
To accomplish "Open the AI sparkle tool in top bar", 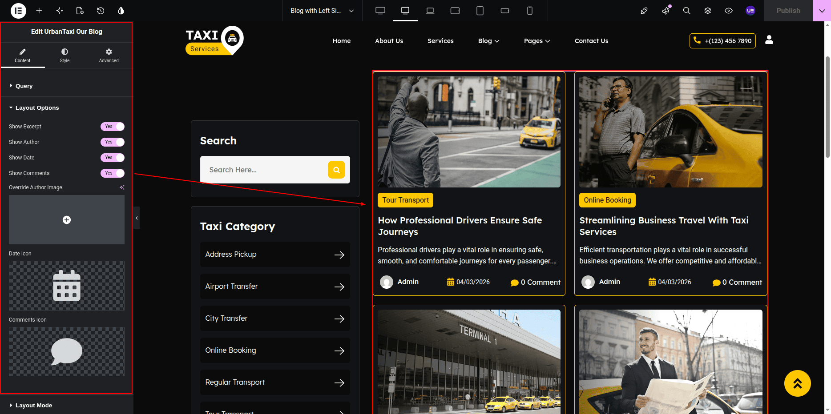I will pyautogui.click(x=60, y=11).
